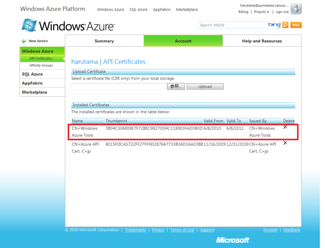Open Windows Azure in top navigation
325x248 pixels.
pyautogui.click(x=110, y=9)
